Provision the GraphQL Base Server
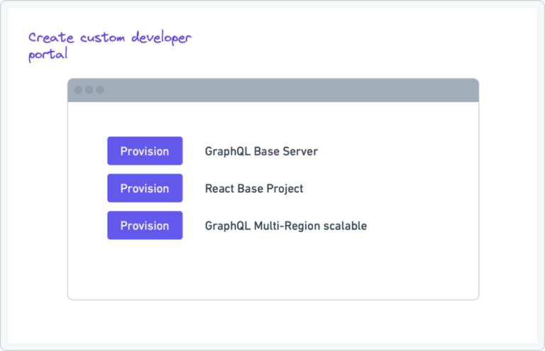The height and width of the screenshot is (351, 545). pyautogui.click(x=145, y=151)
